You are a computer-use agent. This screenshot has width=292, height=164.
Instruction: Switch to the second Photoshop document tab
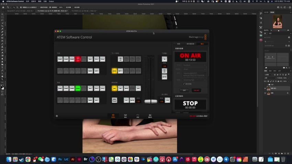point(53,11)
